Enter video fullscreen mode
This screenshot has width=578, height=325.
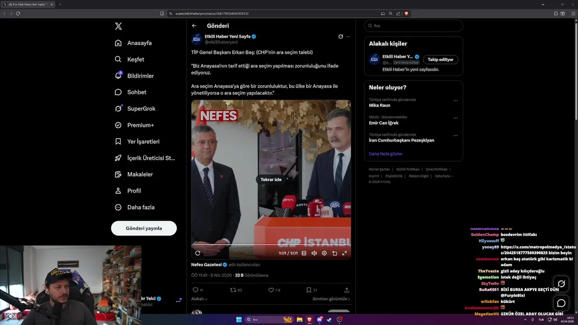click(345, 253)
